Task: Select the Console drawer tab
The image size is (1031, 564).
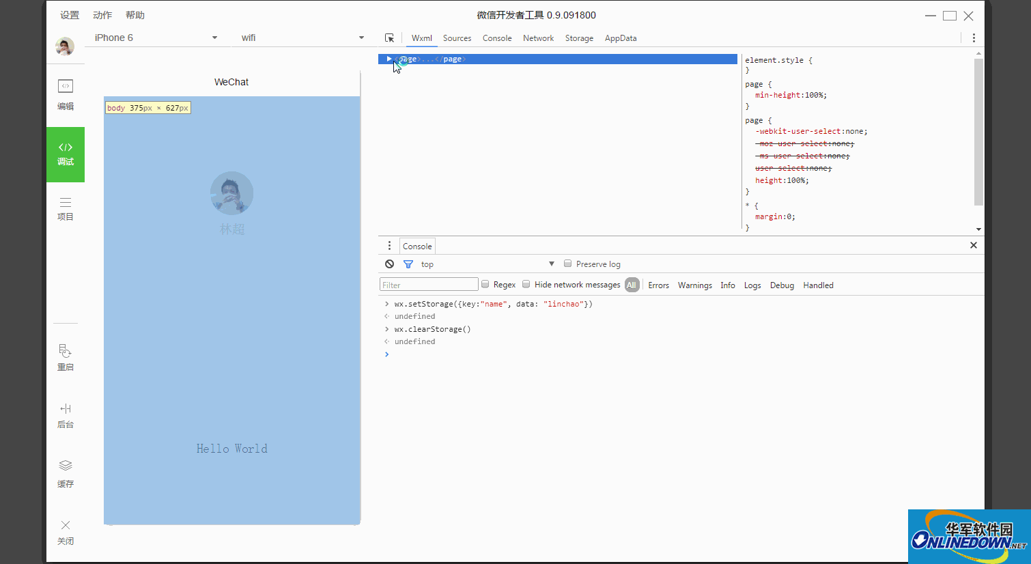Action: (417, 246)
